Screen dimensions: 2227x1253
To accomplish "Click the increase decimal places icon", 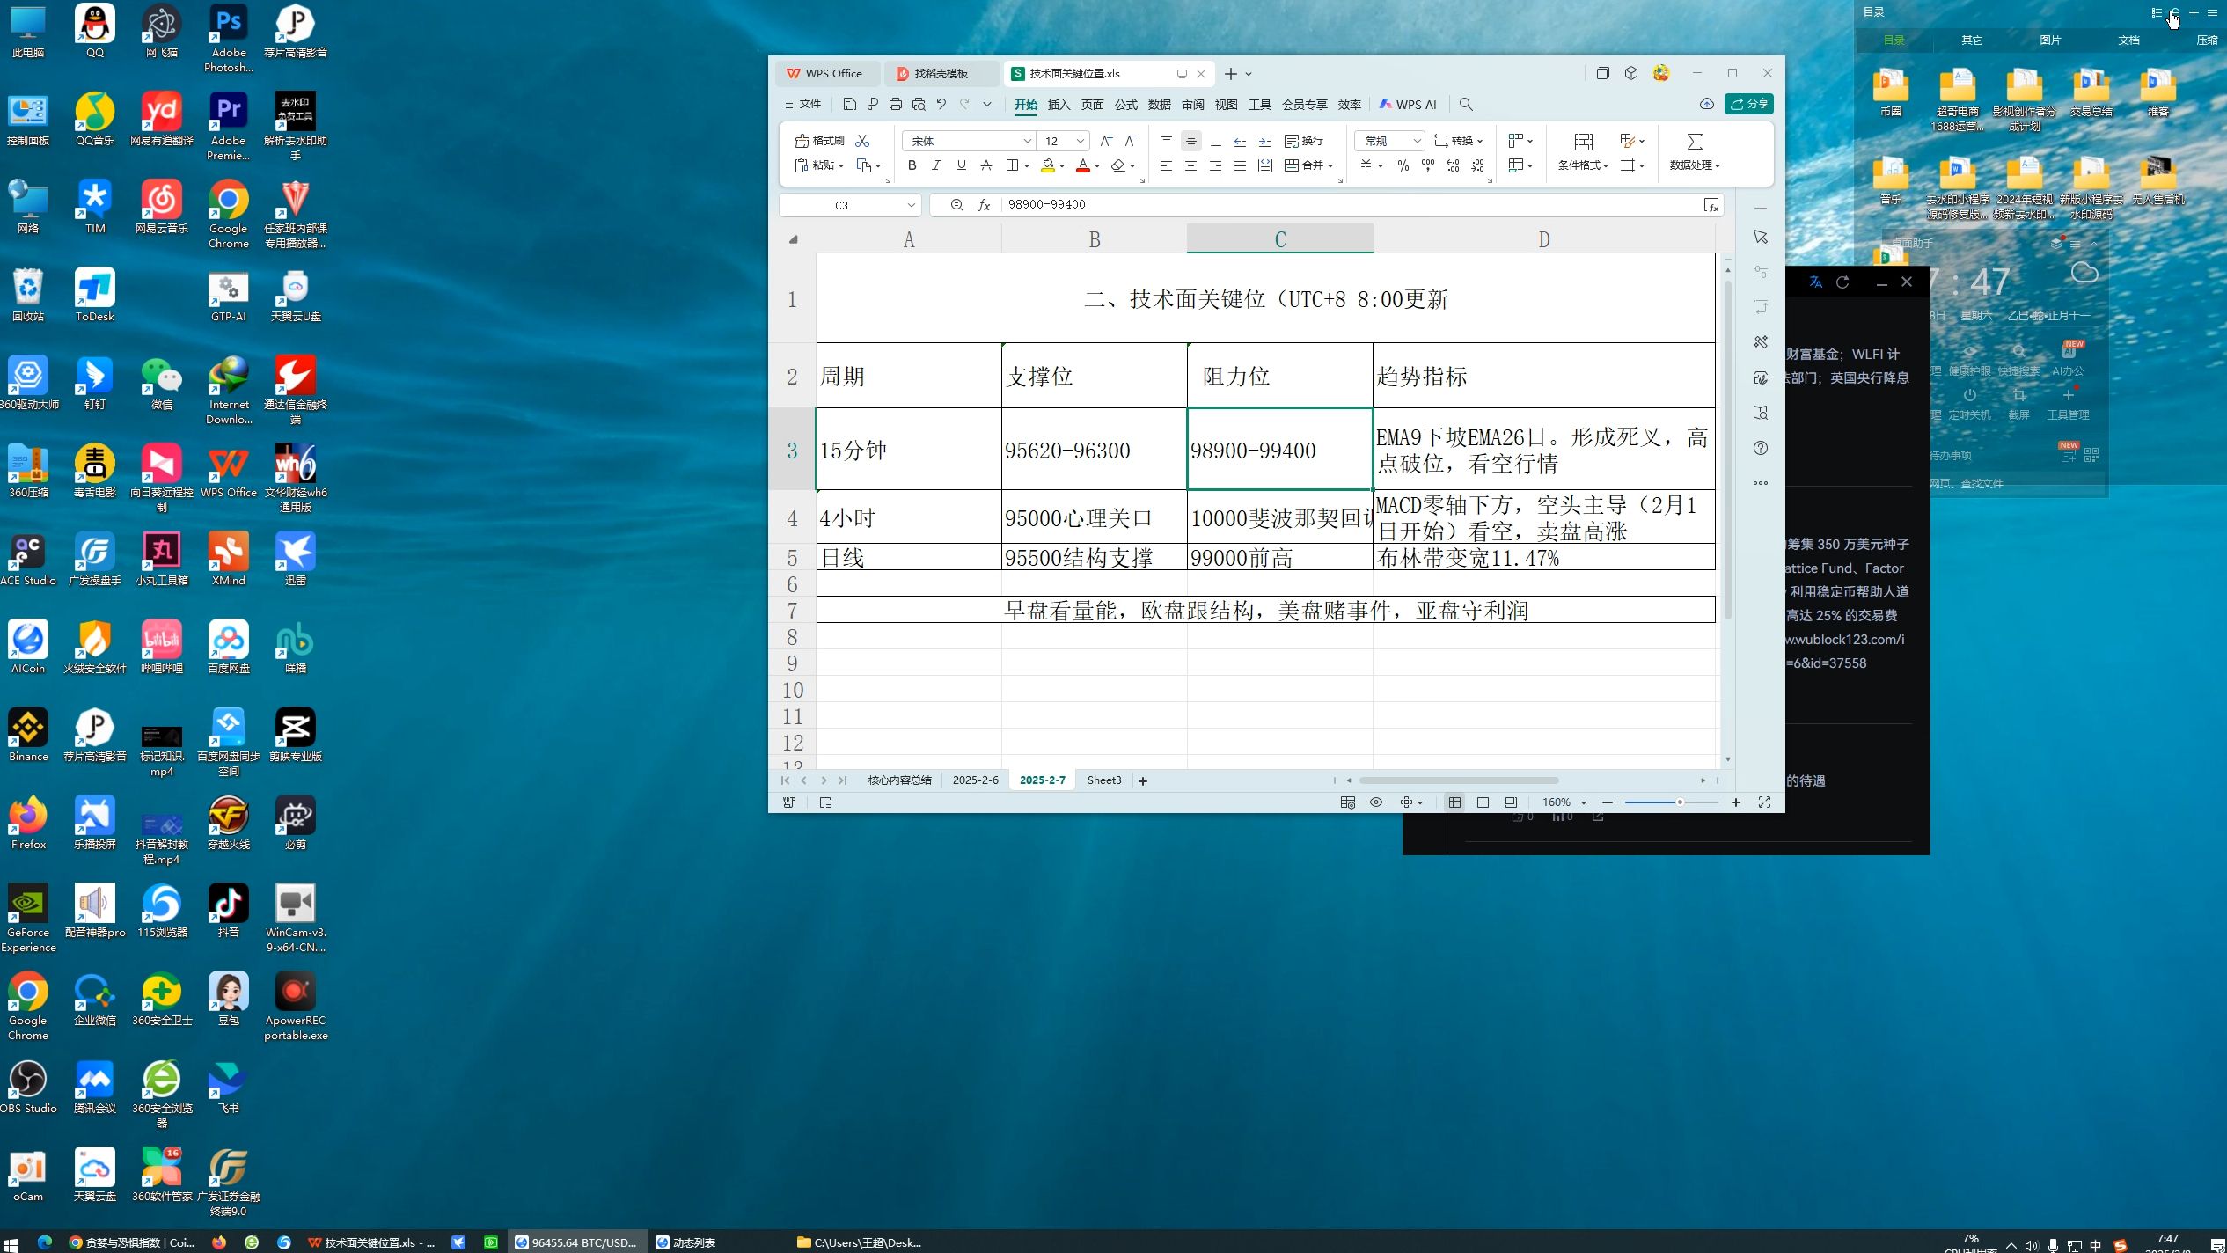I will pyautogui.click(x=1453, y=165).
